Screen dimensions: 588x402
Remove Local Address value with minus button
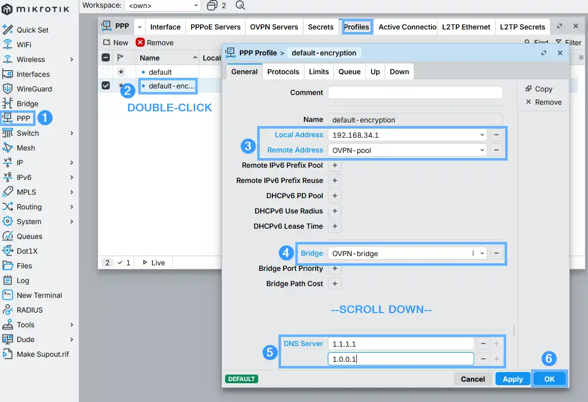pyautogui.click(x=496, y=135)
